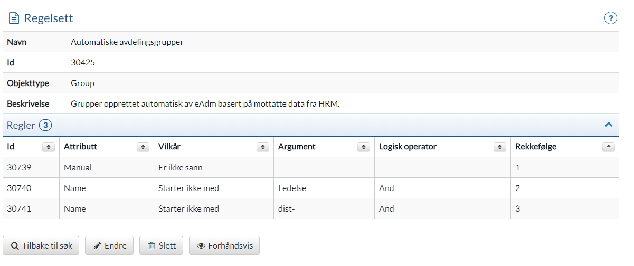
Task: Sort by Logisk operator column arrows
Action: 499,147
